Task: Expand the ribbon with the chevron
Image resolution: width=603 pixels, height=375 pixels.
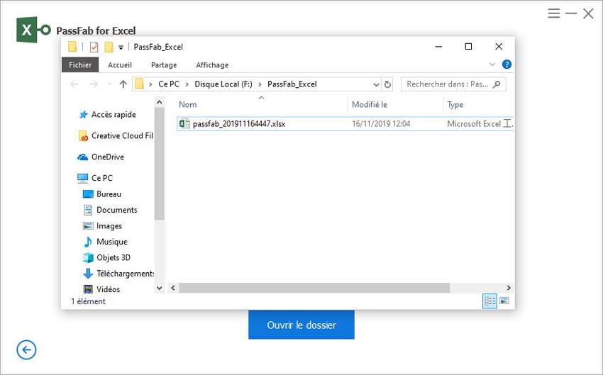Action: click(492, 65)
